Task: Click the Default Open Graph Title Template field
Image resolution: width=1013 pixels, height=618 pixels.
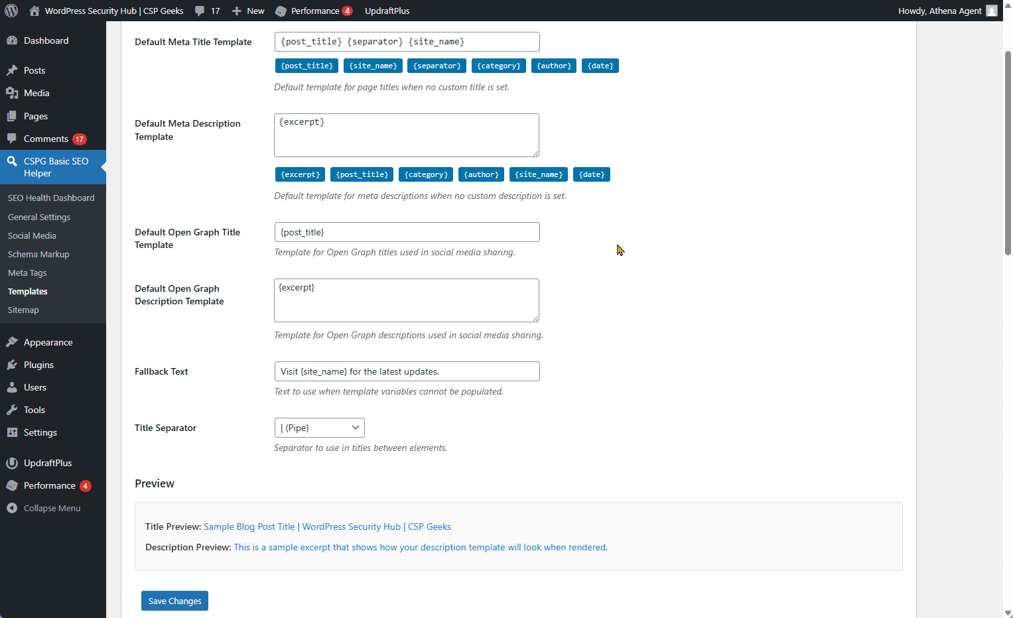Action: tap(407, 232)
